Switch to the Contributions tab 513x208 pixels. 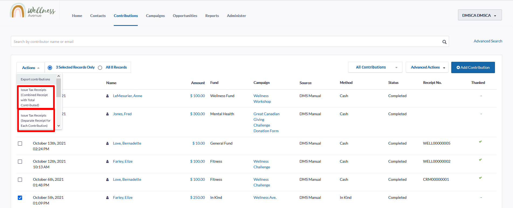coord(126,16)
